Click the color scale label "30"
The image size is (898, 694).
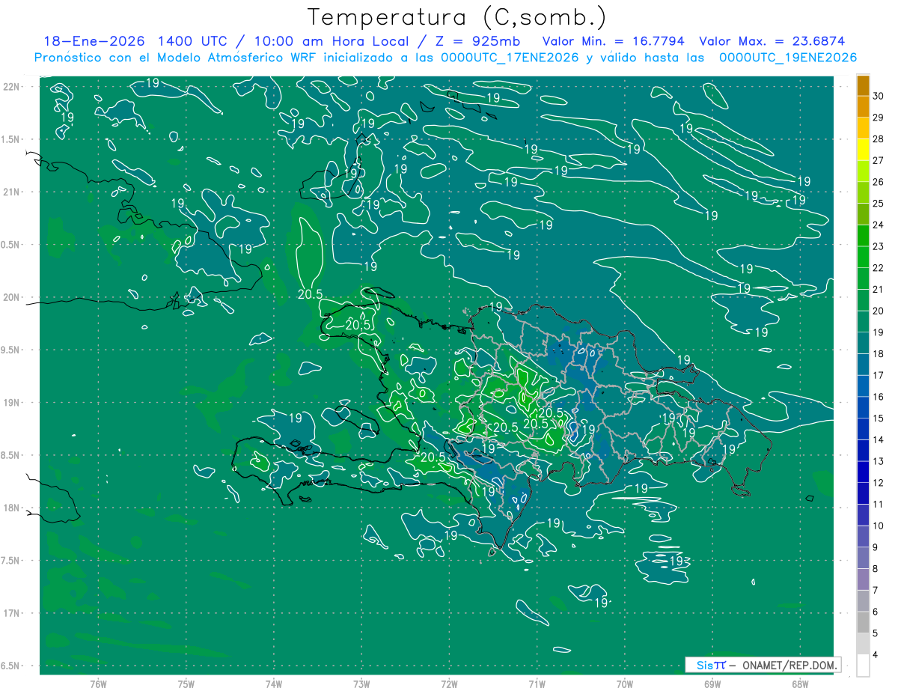878,97
